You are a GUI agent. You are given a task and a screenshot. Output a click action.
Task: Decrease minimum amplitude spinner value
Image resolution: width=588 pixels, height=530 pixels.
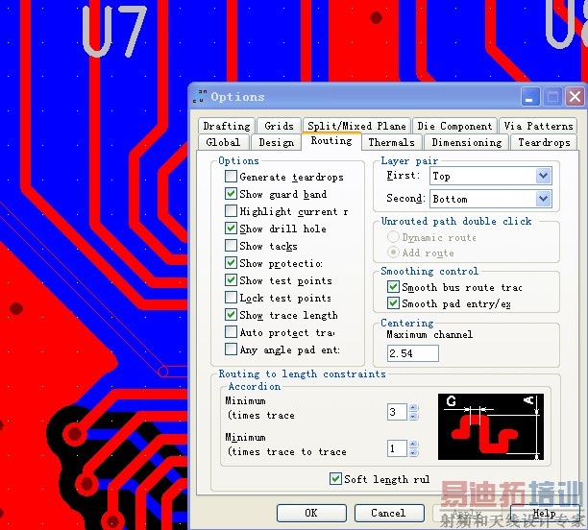(x=413, y=416)
